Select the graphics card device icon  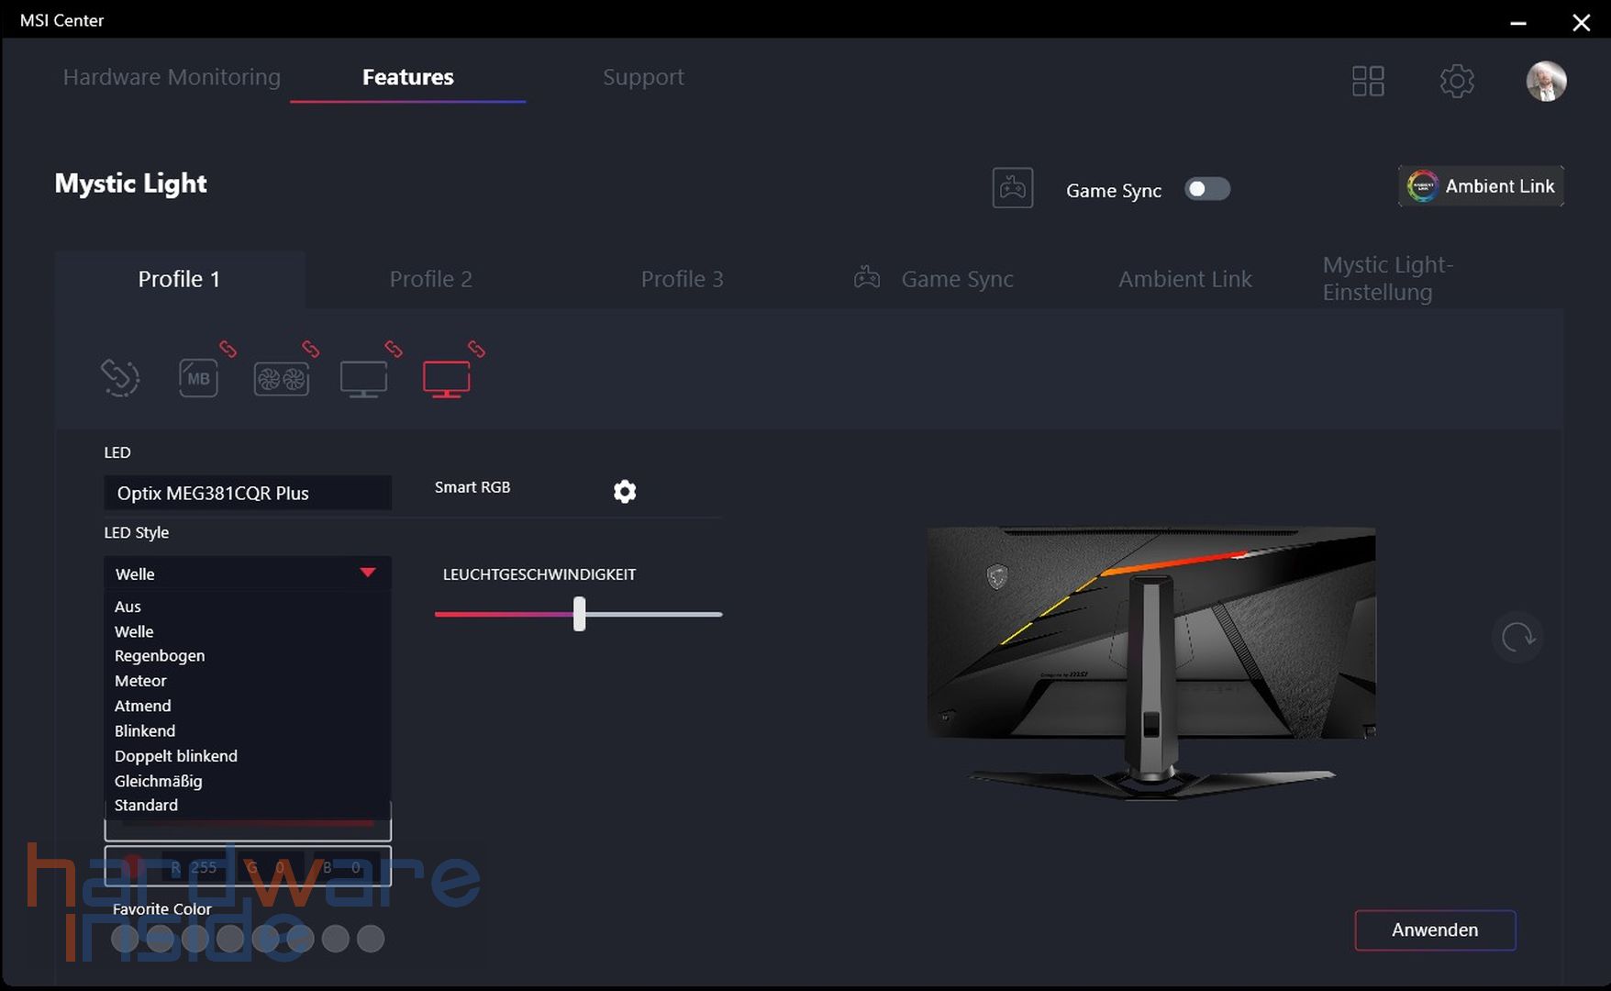coord(282,377)
